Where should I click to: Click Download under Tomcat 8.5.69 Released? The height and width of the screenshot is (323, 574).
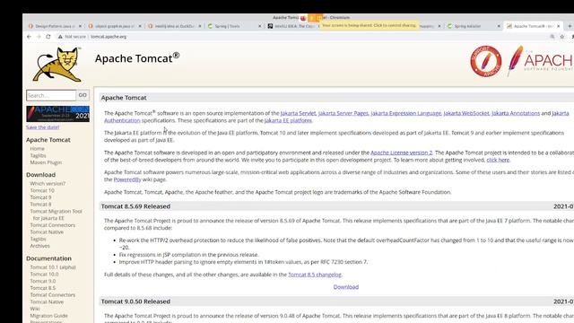point(346,287)
